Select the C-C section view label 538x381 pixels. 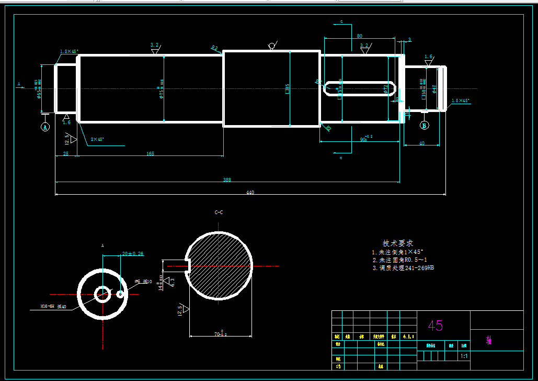(x=219, y=212)
